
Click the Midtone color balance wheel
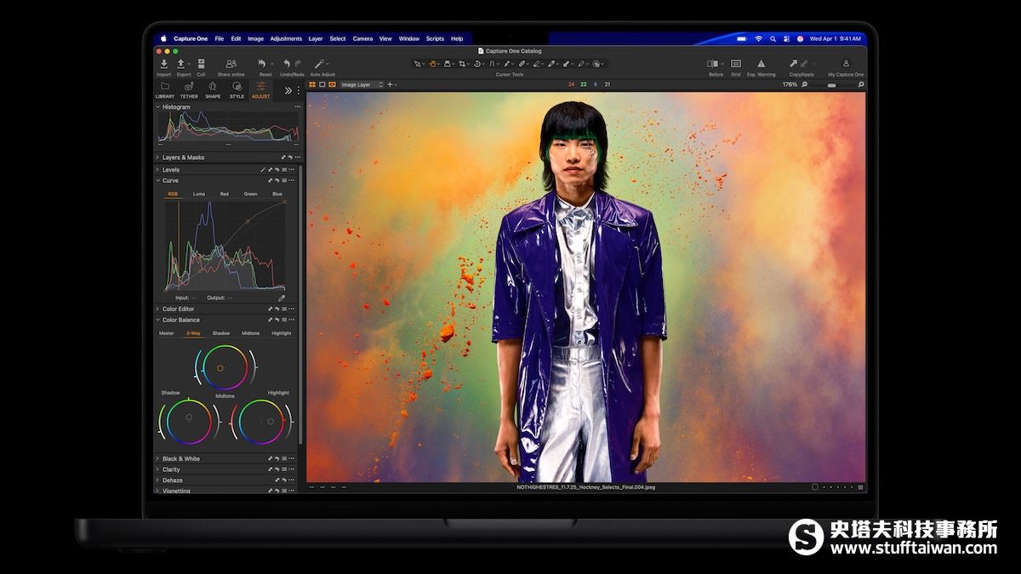pyautogui.click(x=225, y=368)
